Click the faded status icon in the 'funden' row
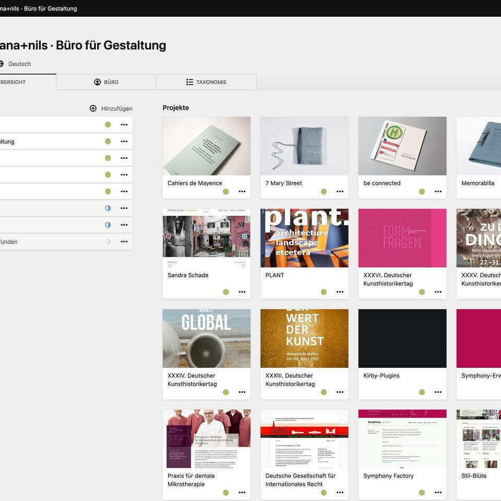Screen dimensions: 501x501 click(108, 242)
